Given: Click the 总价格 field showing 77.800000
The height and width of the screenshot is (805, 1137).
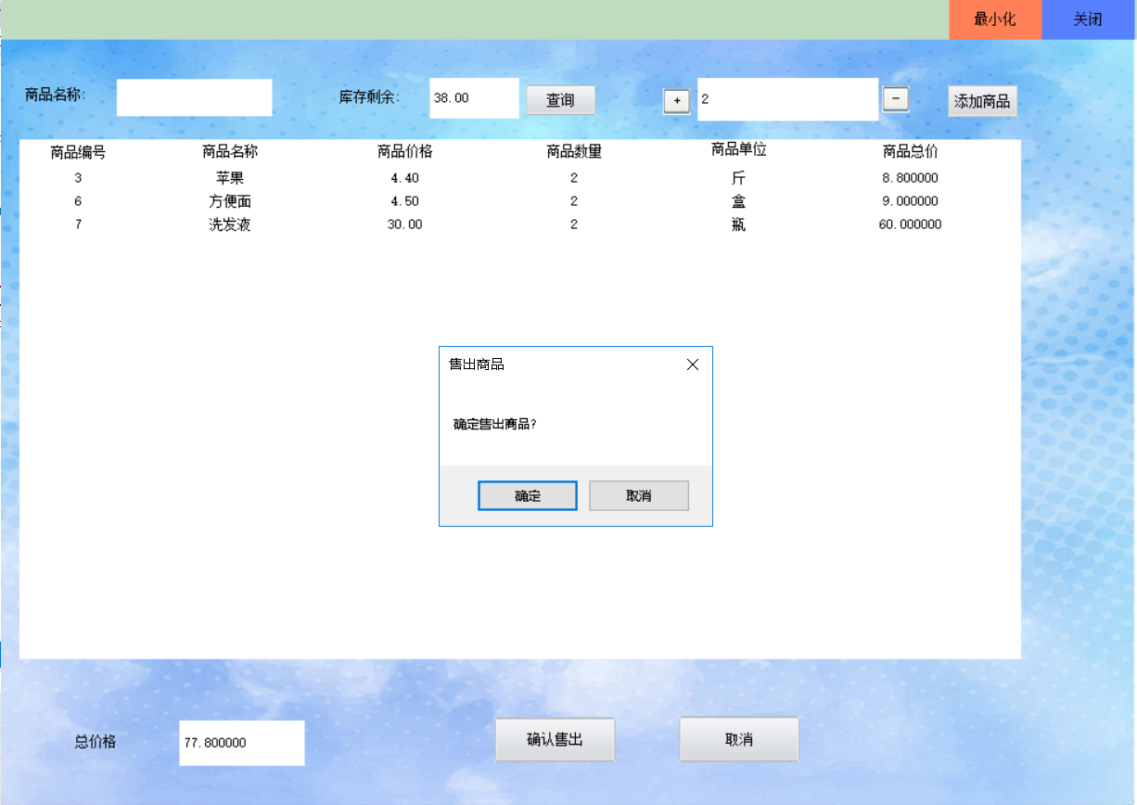Looking at the screenshot, I should point(241,743).
